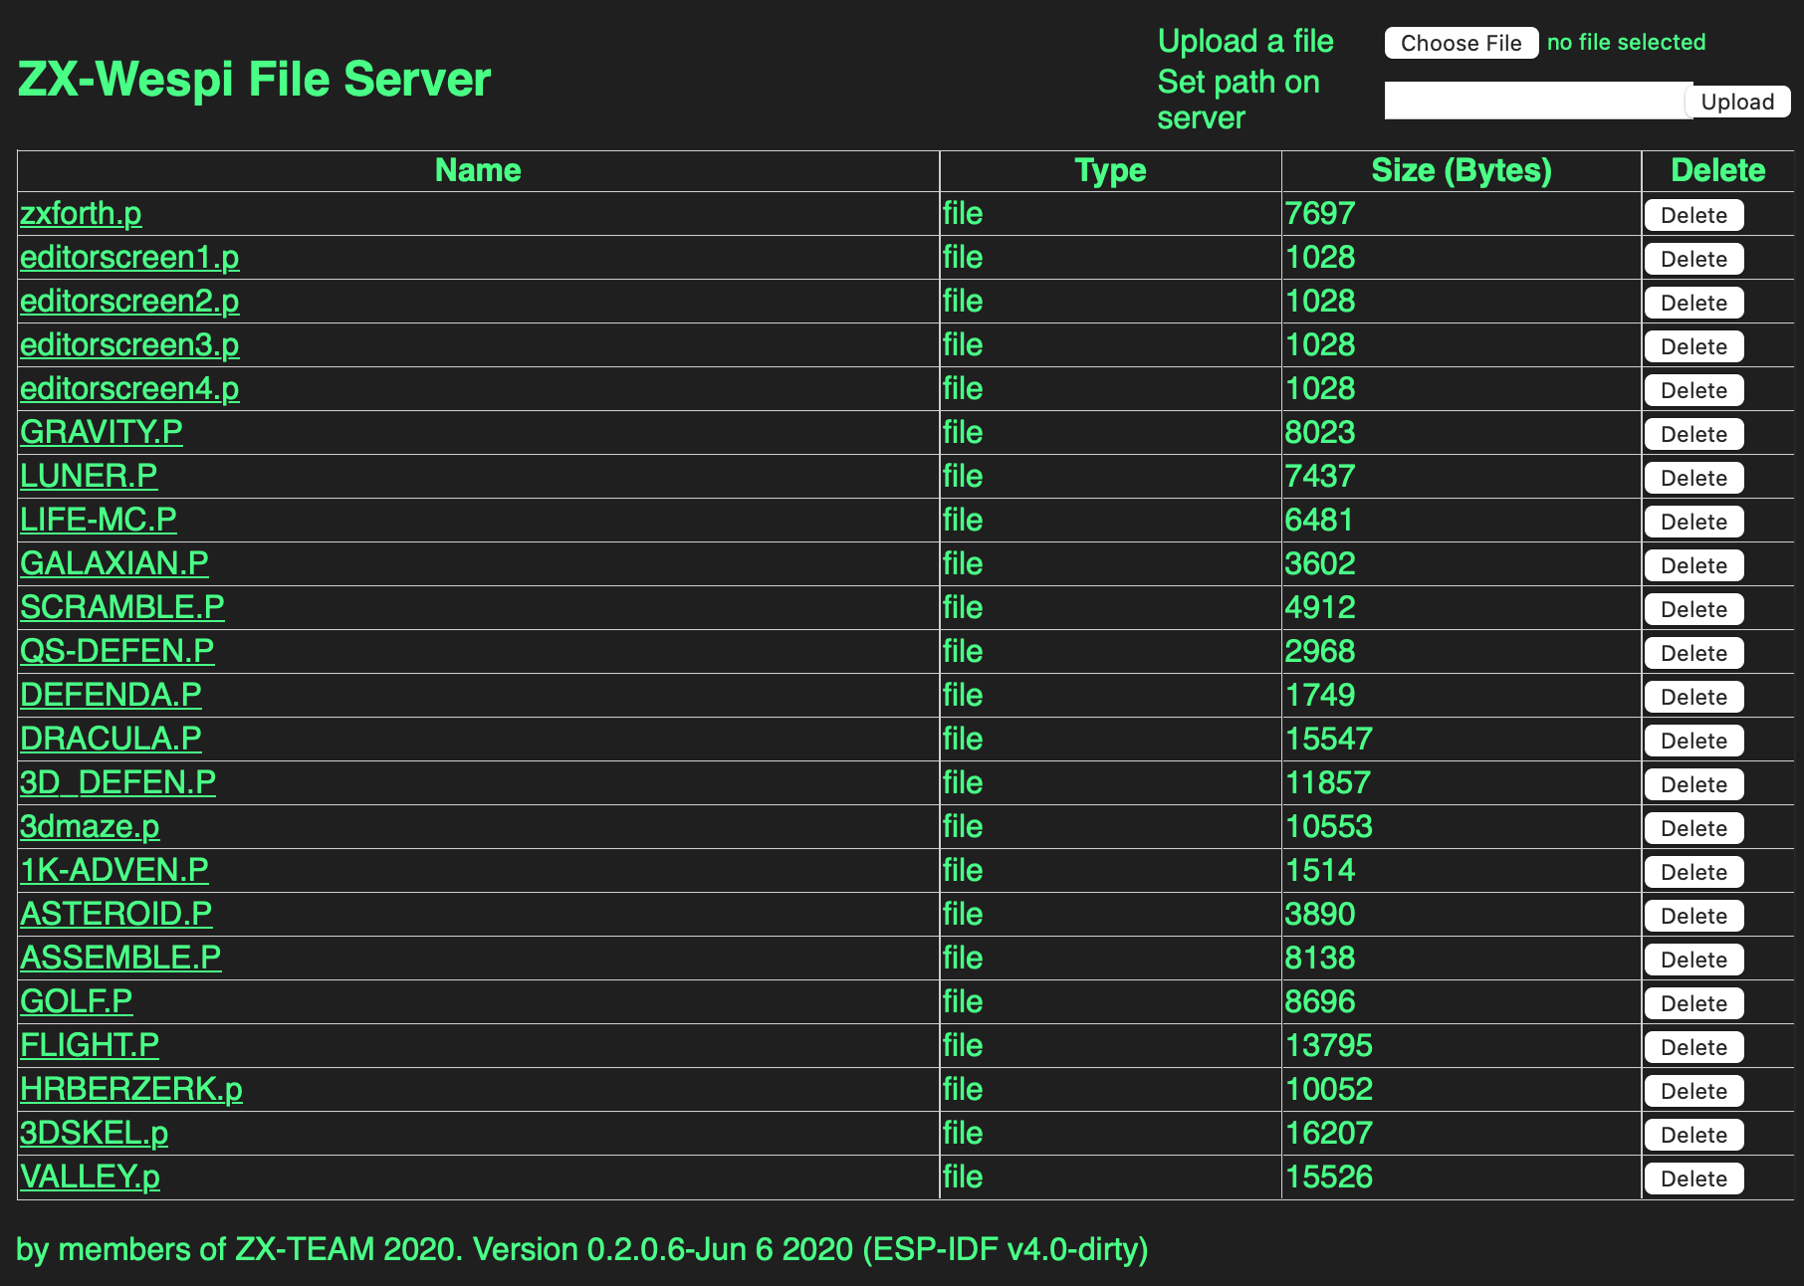Focus the server path input field
The width and height of the screenshot is (1804, 1286).
click(x=1533, y=102)
